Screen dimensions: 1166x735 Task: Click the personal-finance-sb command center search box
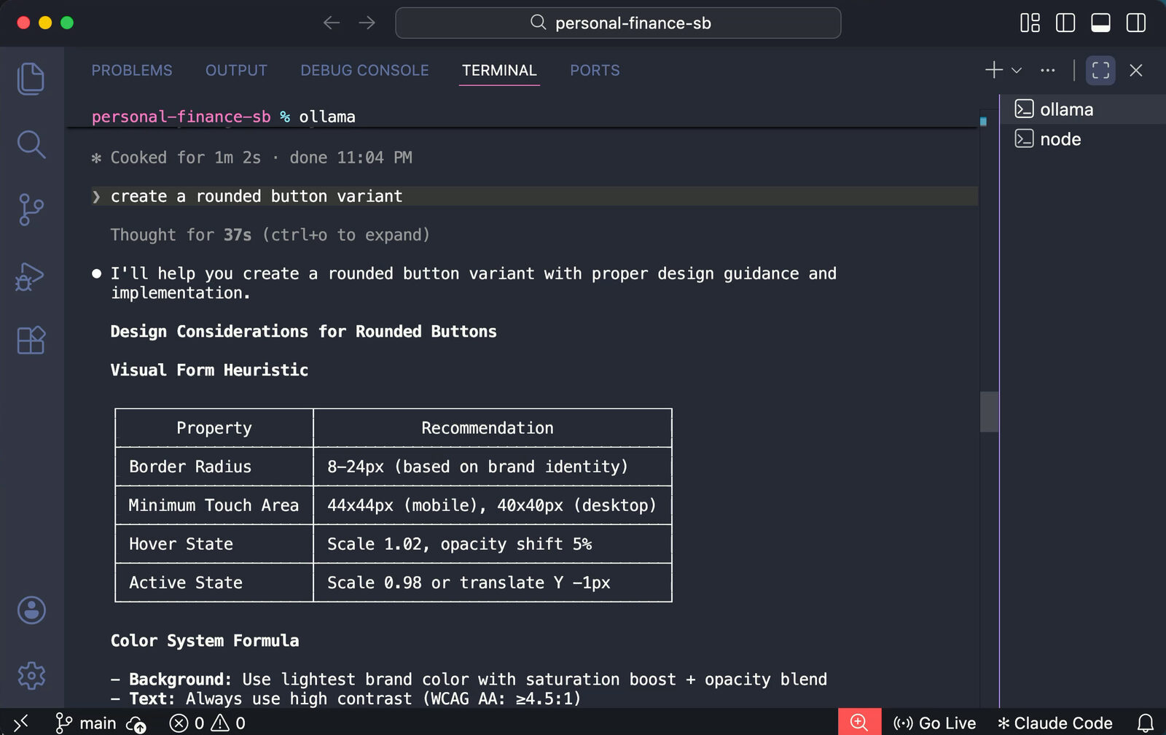coord(618,23)
